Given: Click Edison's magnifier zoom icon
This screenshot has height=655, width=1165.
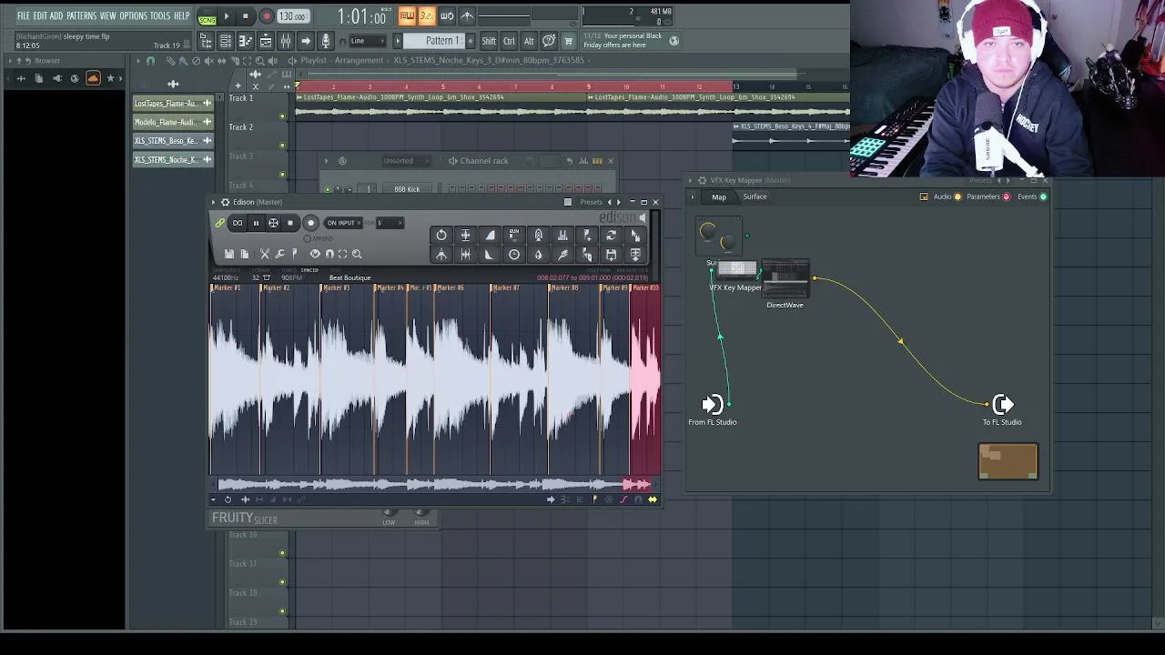Looking at the screenshot, I should (x=357, y=254).
